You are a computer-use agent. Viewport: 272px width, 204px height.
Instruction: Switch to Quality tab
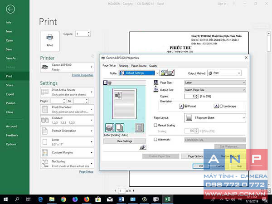tap(153, 66)
